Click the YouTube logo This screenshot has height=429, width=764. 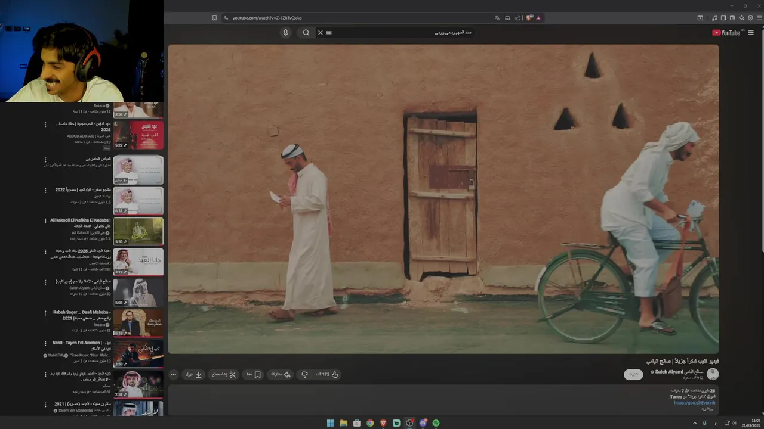click(726, 33)
